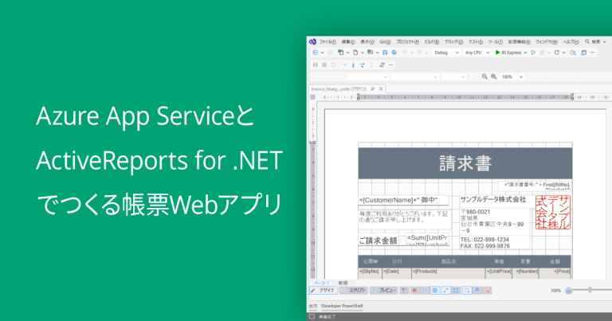The height and width of the screenshot is (321, 612).
Task: Open the ヘルプ menu
Action: (x=571, y=41)
